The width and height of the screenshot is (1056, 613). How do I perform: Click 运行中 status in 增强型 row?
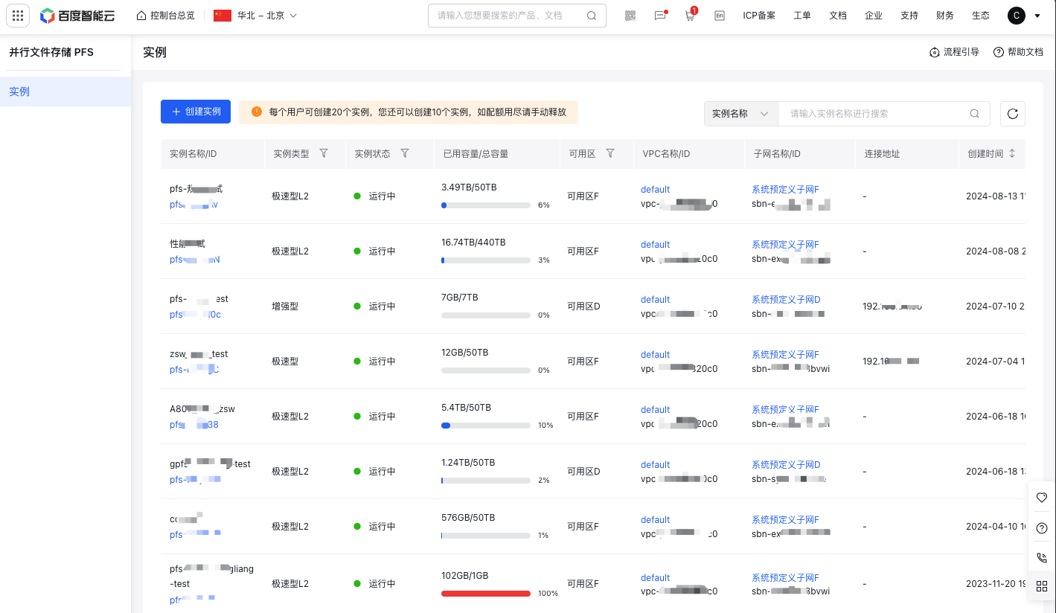(x=382, y=306)
